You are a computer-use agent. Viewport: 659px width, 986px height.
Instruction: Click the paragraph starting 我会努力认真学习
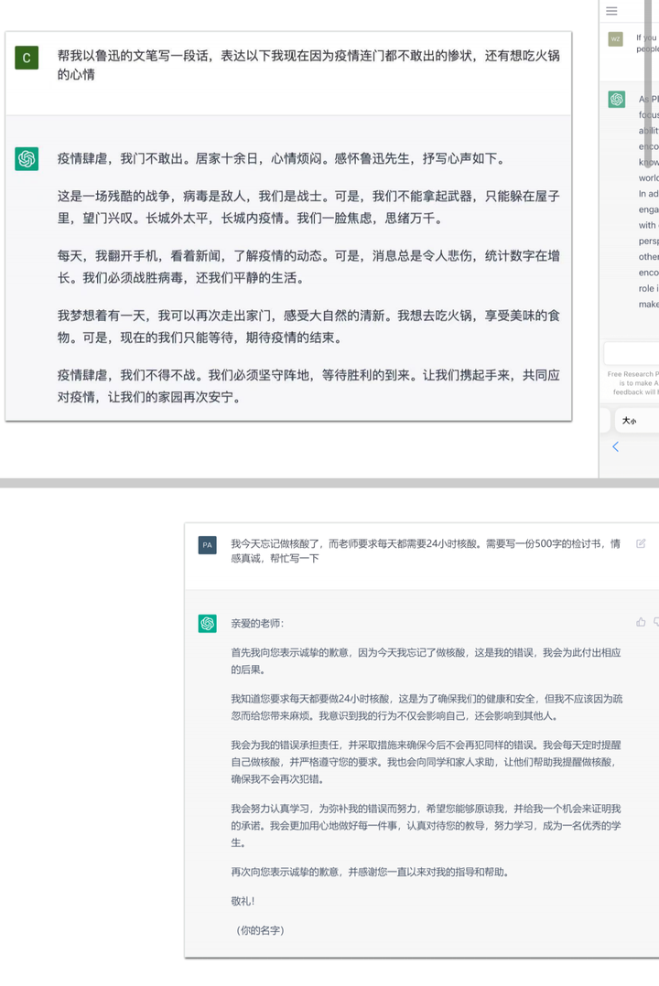point(427,825)
